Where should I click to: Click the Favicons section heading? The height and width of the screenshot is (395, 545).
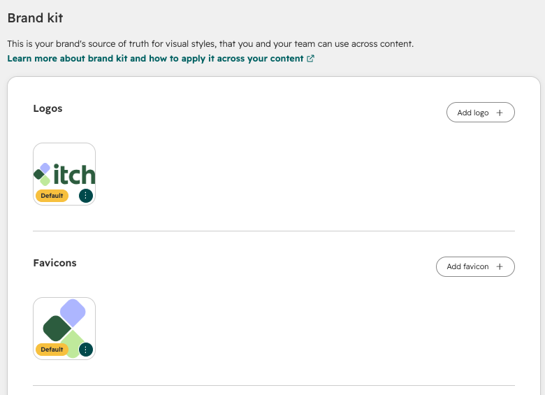click(55, 263)
